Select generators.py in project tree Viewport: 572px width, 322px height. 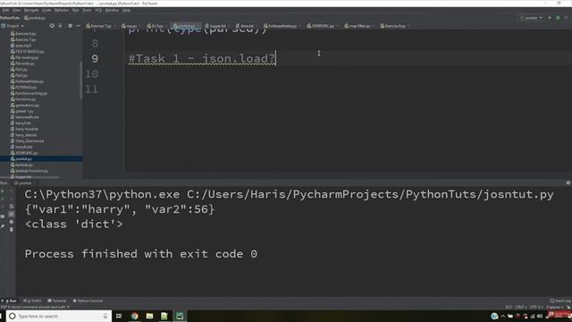pos(27,106)
